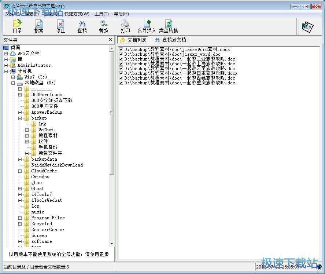Open the 目录 directory selection tool
325x274 pixels.
[17, 26]
